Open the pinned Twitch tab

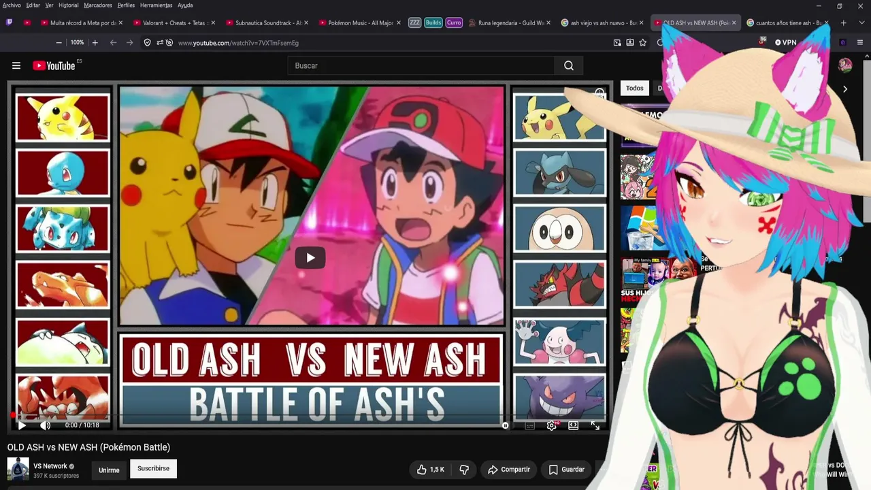[10, 22]
